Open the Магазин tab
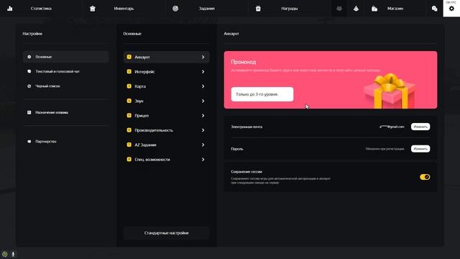This screenshot has height=259, width=460. [x=395, y=9]
